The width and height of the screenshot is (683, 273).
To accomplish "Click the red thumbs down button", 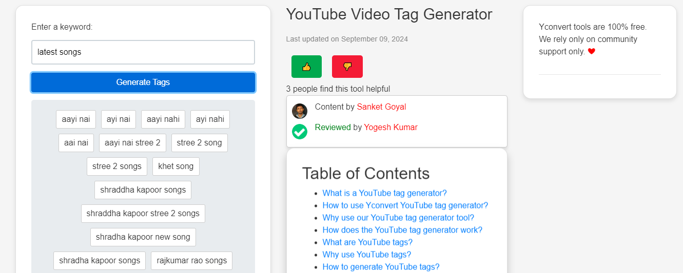I will click(x=347, y=67).
